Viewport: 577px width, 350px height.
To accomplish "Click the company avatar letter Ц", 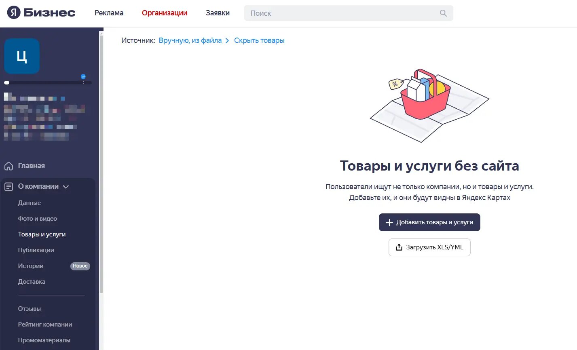I will coord(22,56).
